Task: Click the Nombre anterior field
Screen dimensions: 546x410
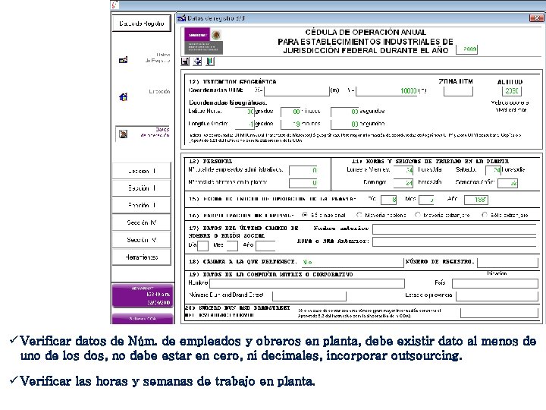Action: (x=454, y=229)
